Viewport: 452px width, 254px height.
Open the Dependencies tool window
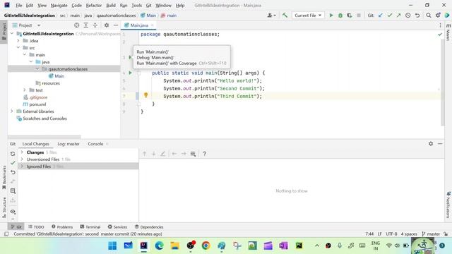pos(149,227)
